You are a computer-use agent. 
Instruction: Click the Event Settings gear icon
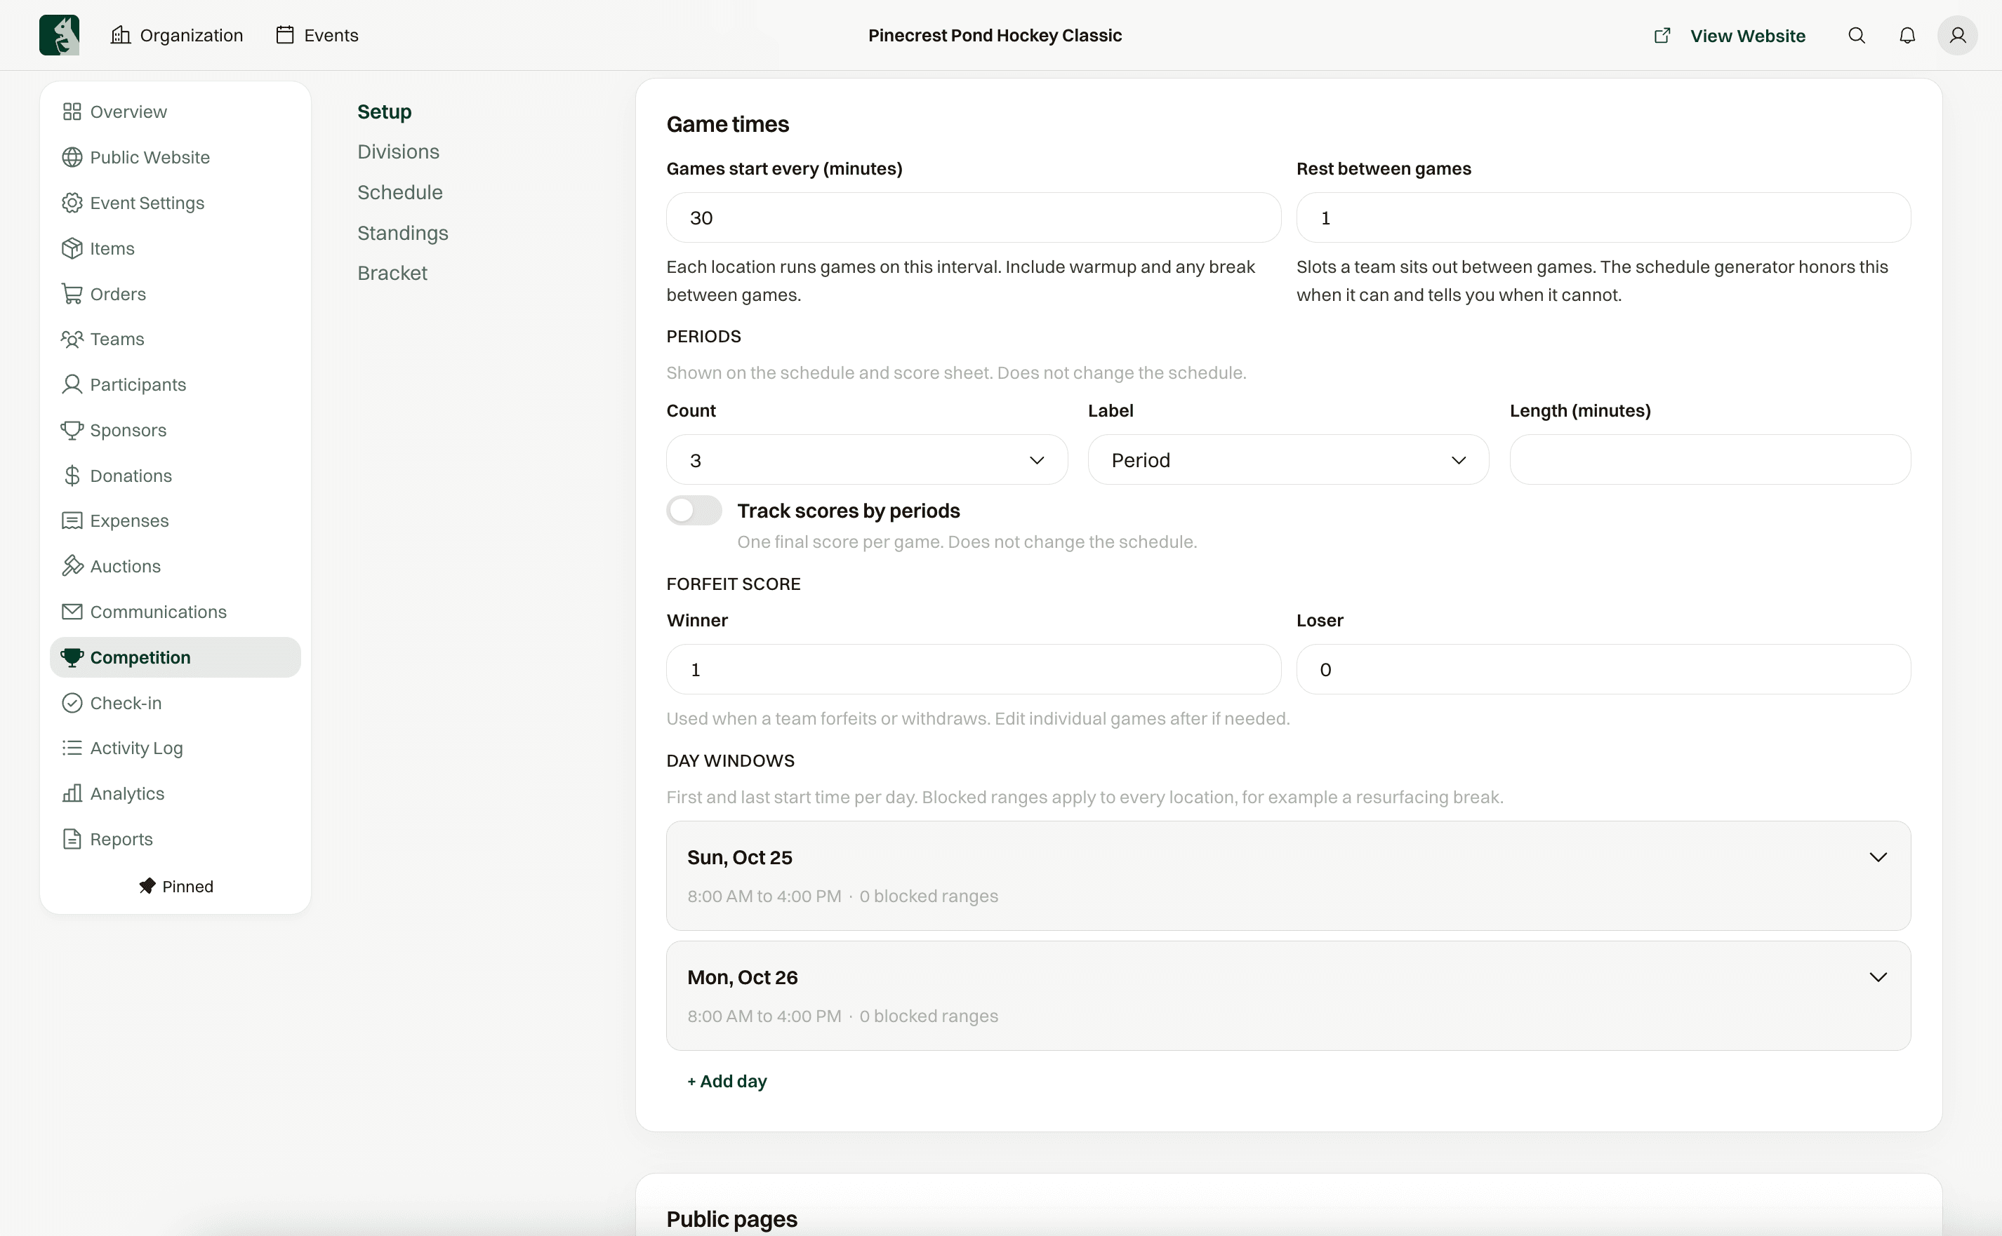(x=72, y=203)
